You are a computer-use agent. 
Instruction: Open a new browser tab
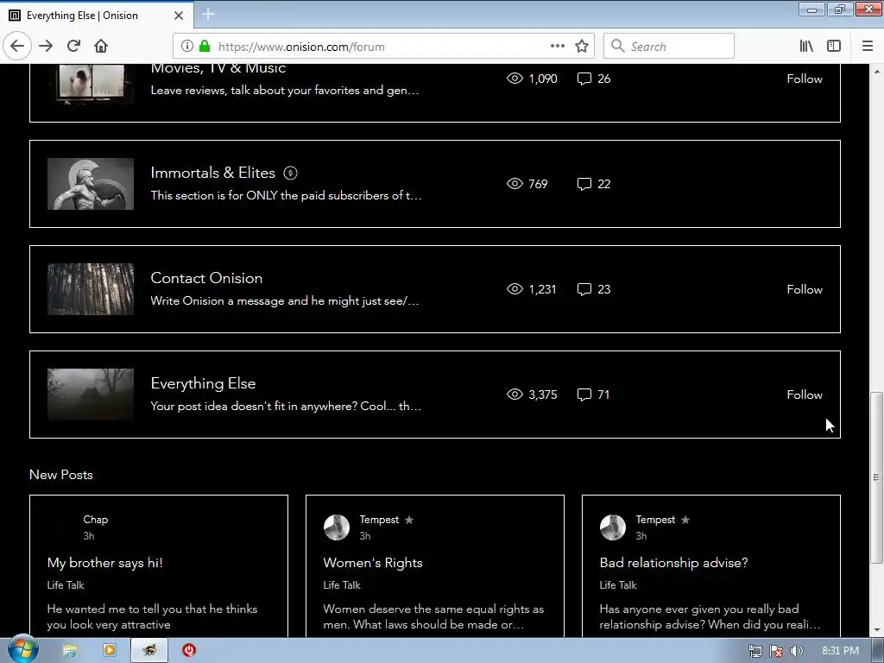click(x=208, y=15)
